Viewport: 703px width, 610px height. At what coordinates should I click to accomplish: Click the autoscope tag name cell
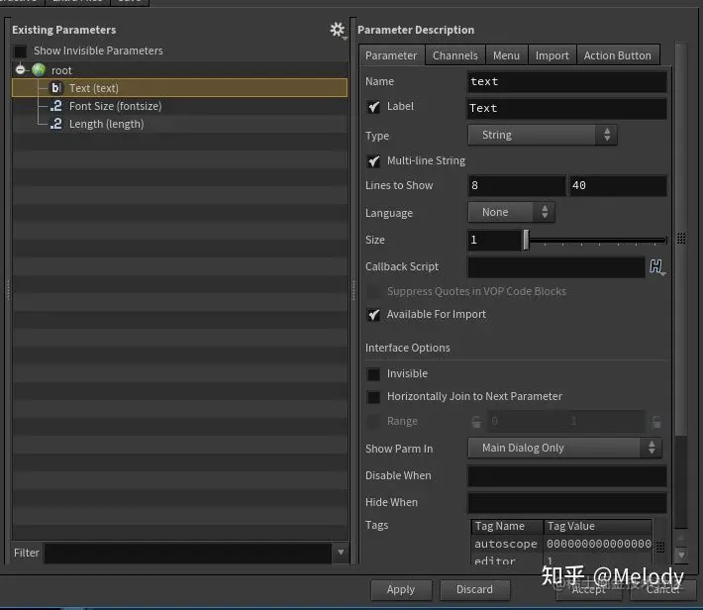pos(506,544)
